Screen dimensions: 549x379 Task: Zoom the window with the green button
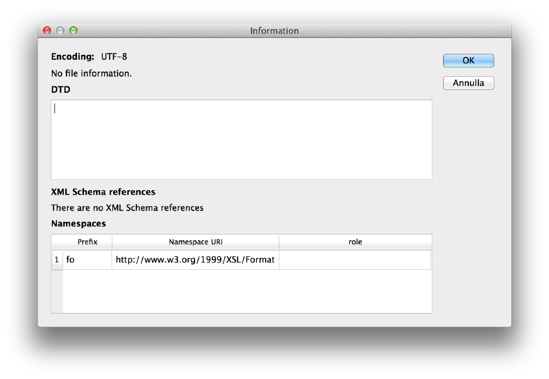tap(73, 31)
